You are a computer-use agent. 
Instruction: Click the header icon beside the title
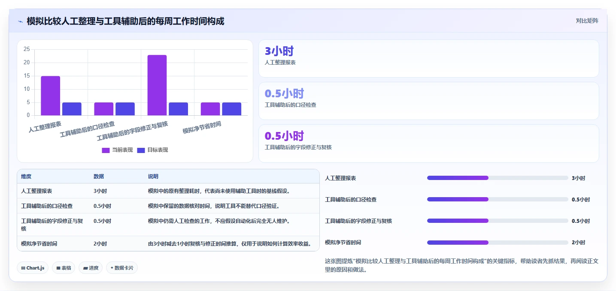[x=20, y=21]
